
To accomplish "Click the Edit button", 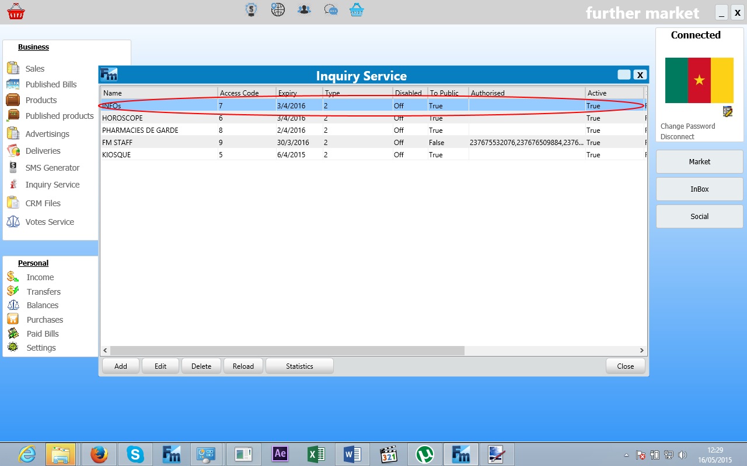I will [x=160, y=366].
